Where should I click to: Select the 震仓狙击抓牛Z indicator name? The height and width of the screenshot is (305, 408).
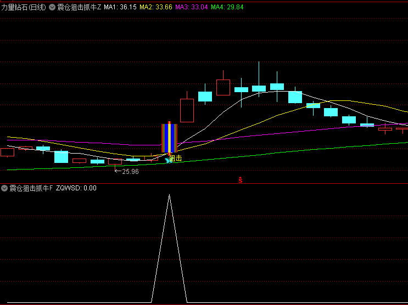79,7
